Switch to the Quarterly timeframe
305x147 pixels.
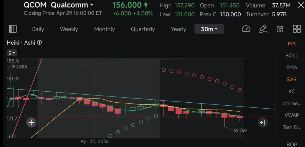[x=143, y=29]
